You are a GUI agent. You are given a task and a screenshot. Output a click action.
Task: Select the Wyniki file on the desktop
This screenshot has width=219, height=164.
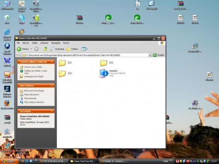click(209, 76)
